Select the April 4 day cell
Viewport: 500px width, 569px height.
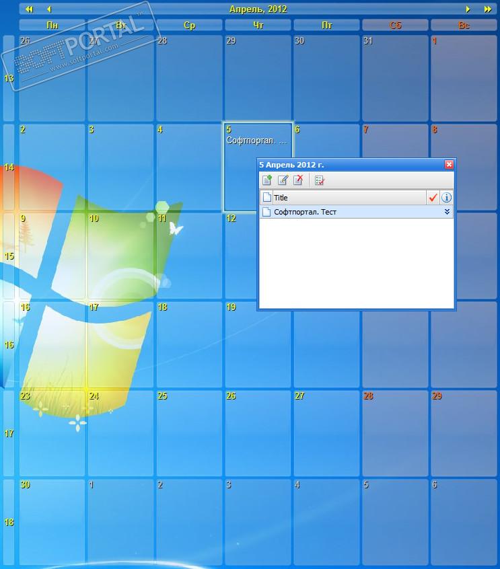pyautogui.click(x=189, y=167)
